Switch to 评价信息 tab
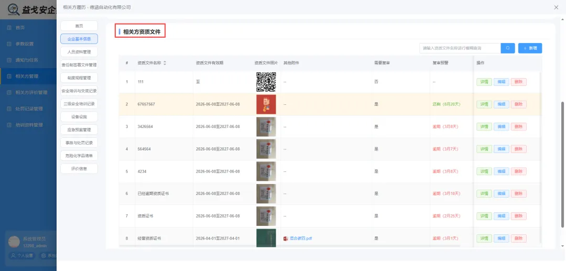 tap(79, 168)
